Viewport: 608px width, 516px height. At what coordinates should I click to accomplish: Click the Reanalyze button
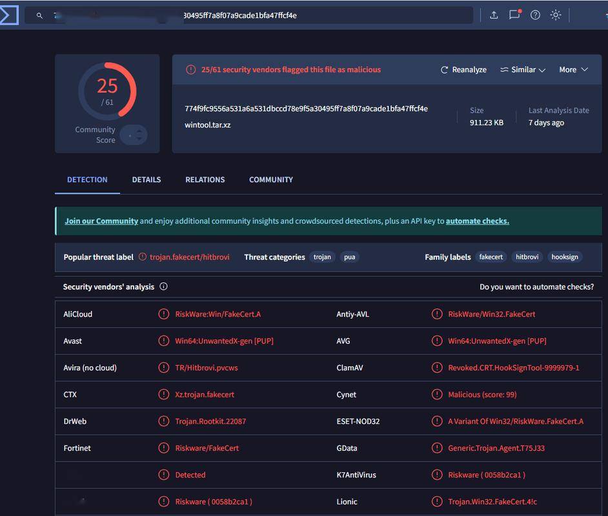point(464,70)
